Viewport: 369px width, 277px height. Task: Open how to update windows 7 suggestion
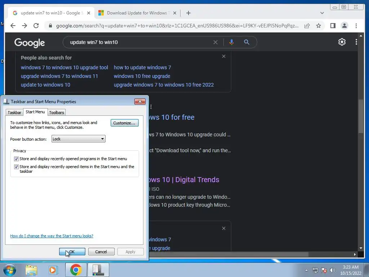click(142, 67)
